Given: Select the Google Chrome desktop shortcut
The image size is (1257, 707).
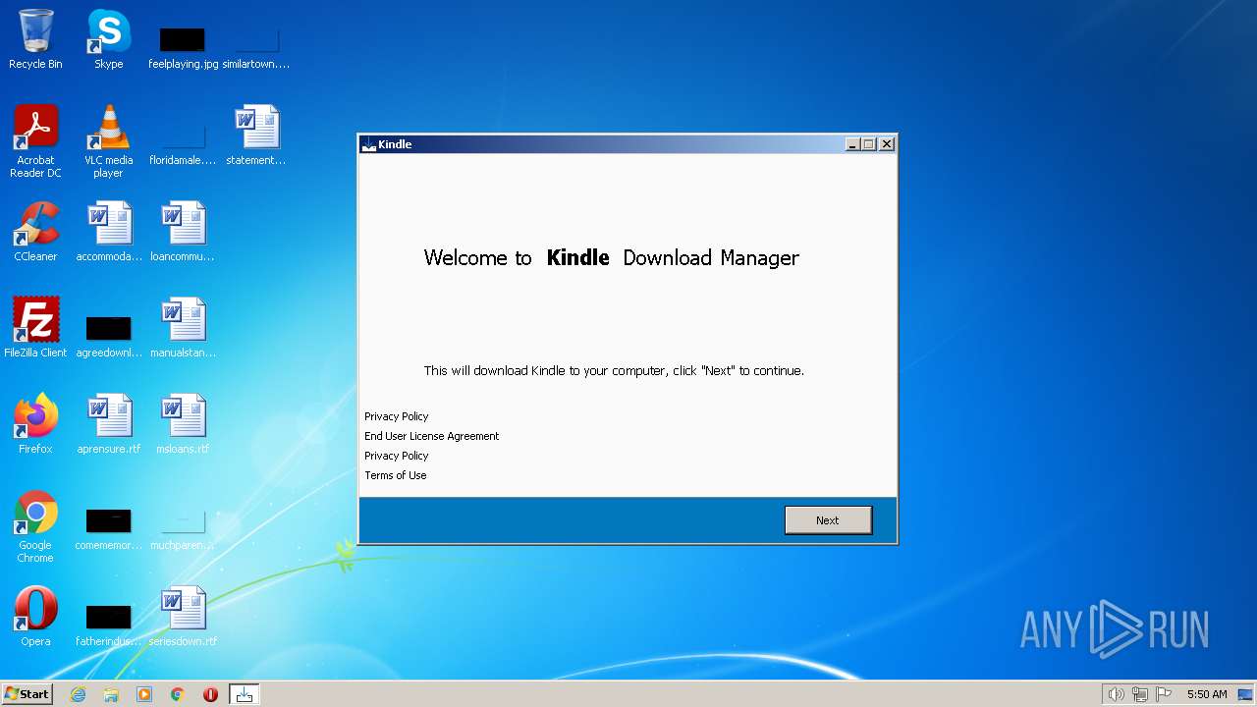Looking at the screenshot, I should pos(35,526).
